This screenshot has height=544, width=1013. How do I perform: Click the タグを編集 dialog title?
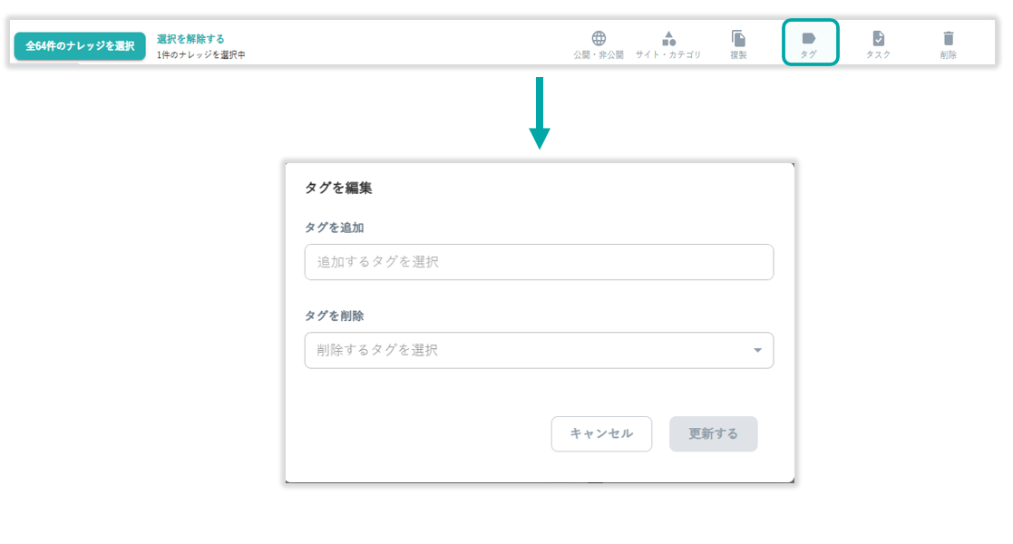coord(338,189)
